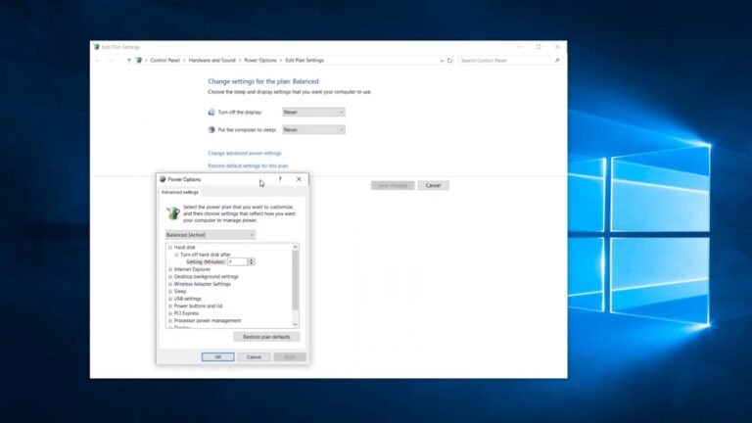752x423 pixels.
Task: Close the Power Options dialog
Action: [x=299, y=179]
